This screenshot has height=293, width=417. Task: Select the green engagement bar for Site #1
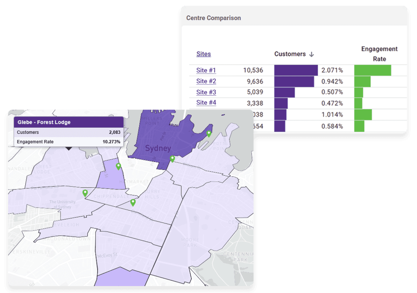[x=372, y=70]
